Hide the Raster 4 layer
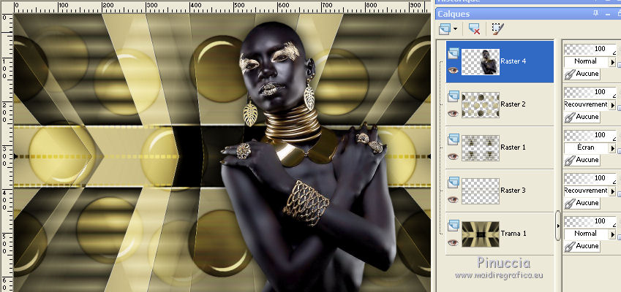This screenshot has width=621, height=292. (x=453, y=70)
